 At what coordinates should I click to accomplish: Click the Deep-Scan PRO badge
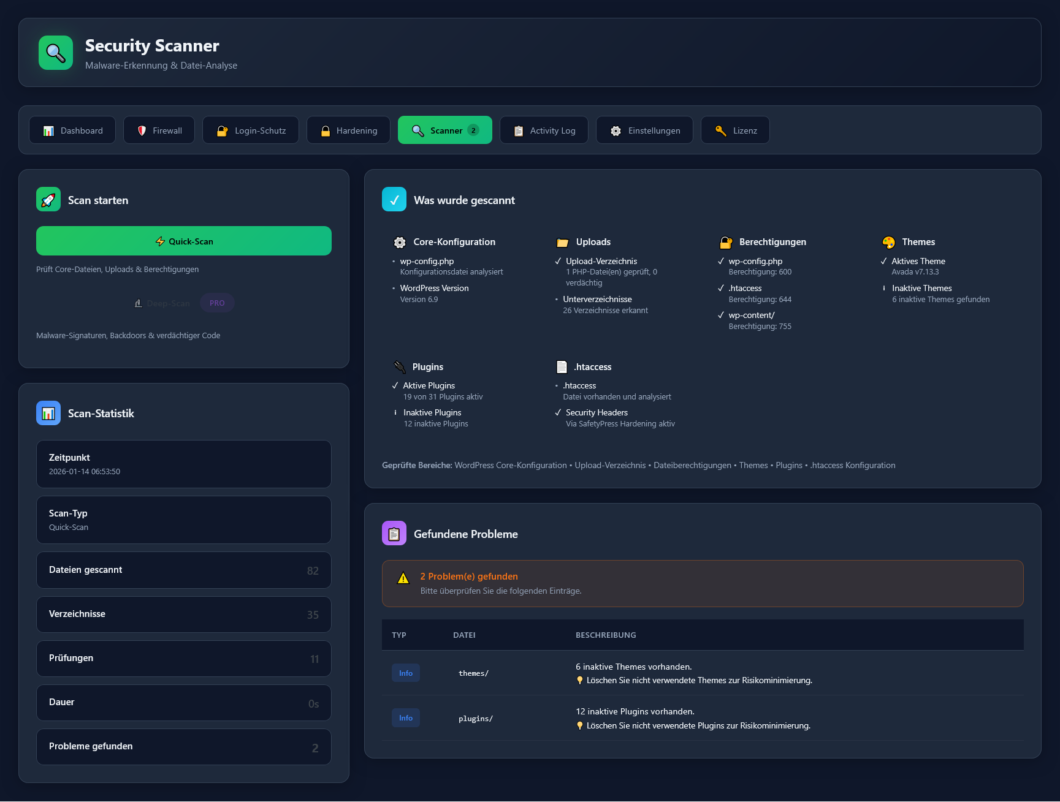pyautogui.click(x=216, y=303)
